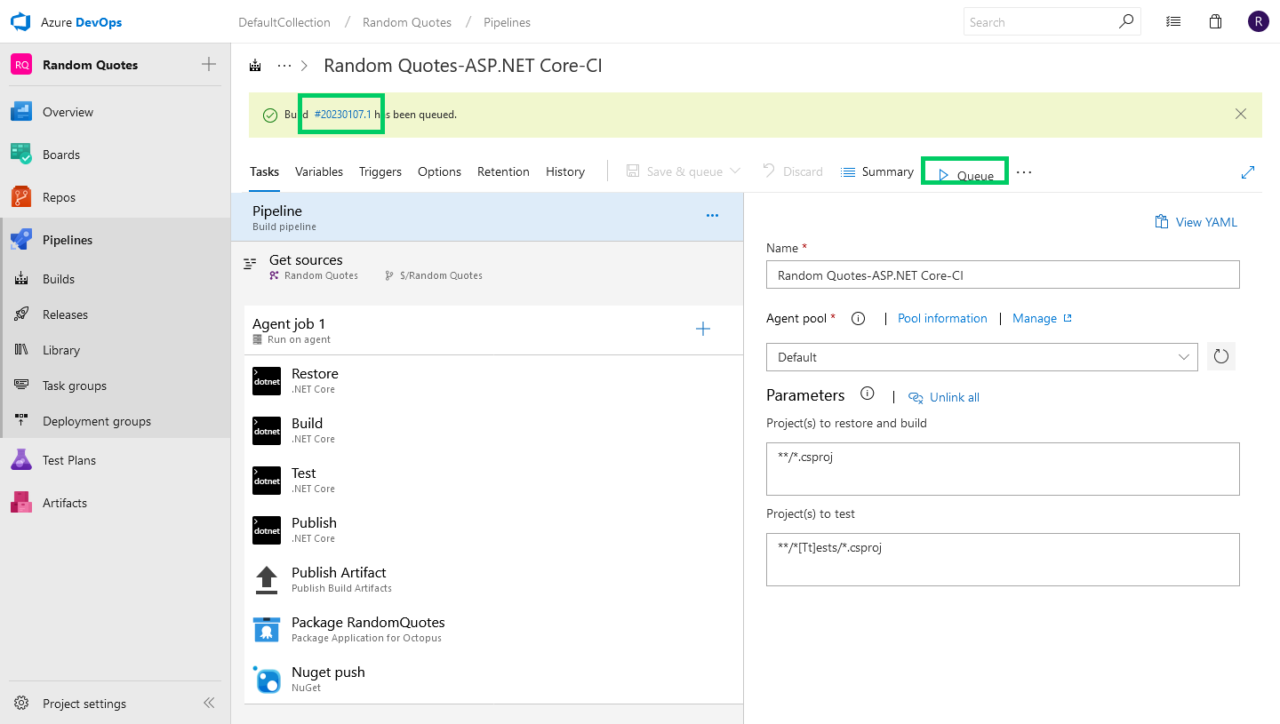This screenshot has width=1280, height=724.
Task: Switch to the Options tab
Action: [x=439, y=171]
